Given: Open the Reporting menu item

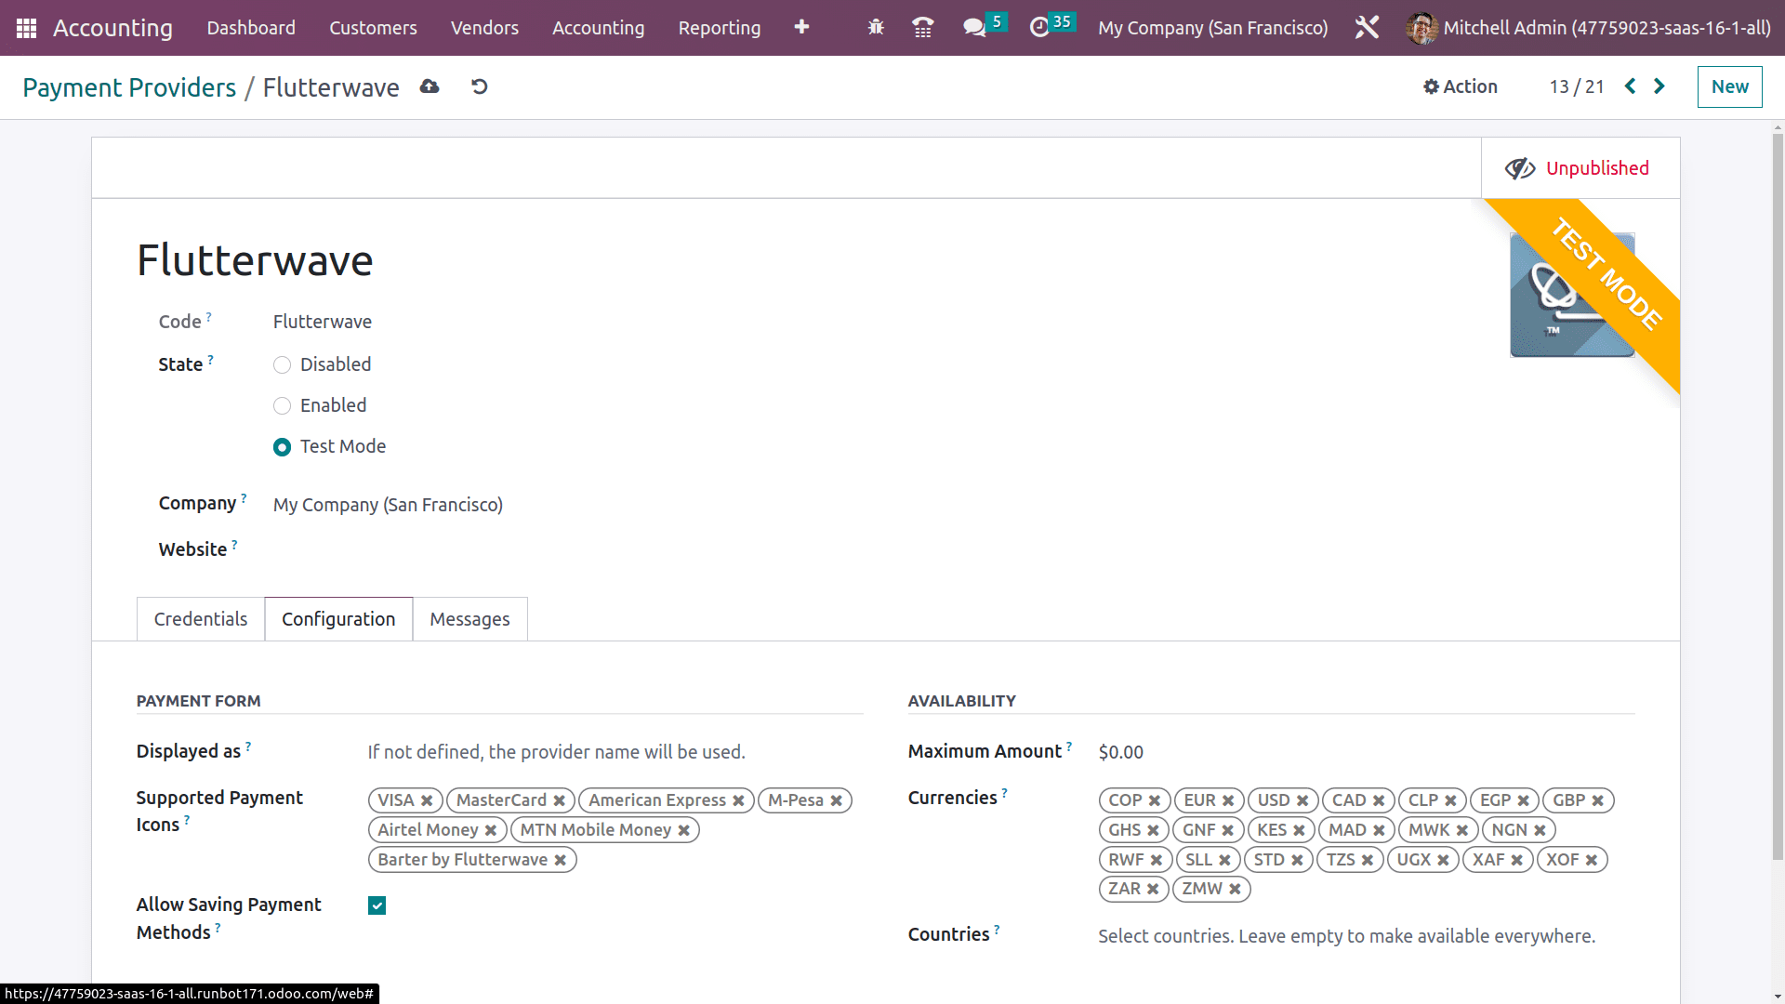Looking at the screenshot, I should point(719,27).
